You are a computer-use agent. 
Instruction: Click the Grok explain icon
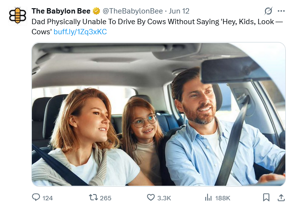268,11
